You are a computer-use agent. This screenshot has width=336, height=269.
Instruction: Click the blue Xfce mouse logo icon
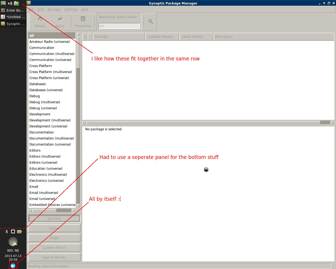coord(13,265)
